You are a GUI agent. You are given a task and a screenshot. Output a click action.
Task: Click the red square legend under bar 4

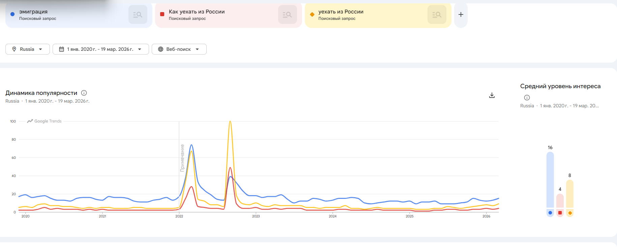[x=560, y=213]
